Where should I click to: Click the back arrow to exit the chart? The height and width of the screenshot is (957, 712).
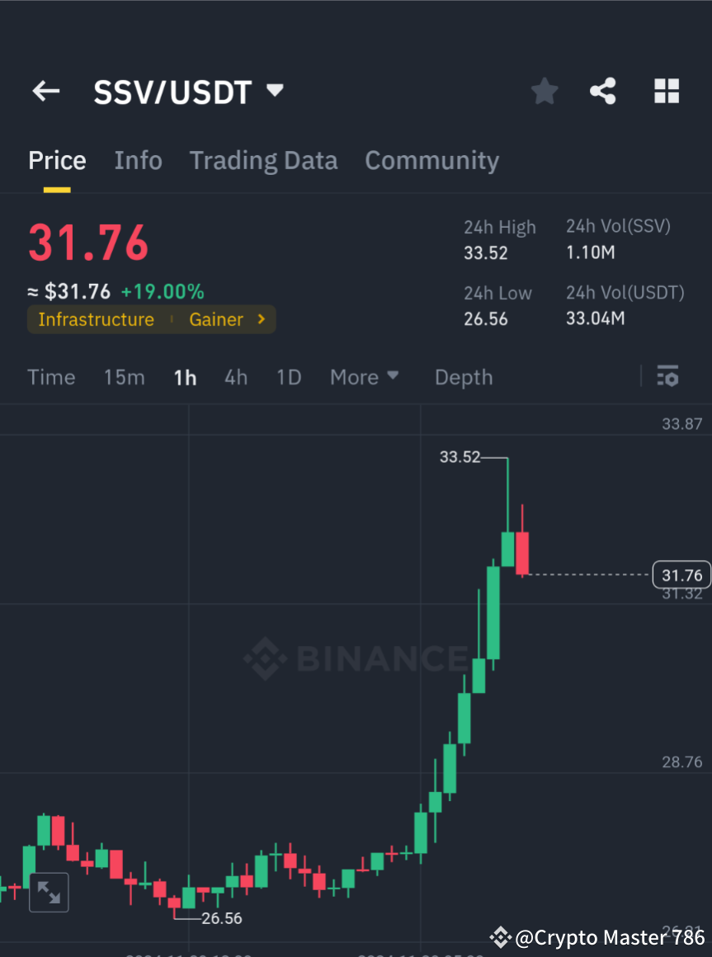(x=45, y=91)
